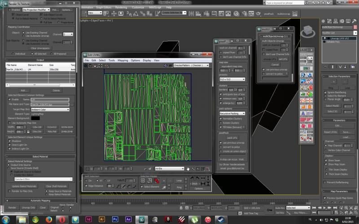
Task: Click the Unwrap Only button
Action: (x=28, y=207)
